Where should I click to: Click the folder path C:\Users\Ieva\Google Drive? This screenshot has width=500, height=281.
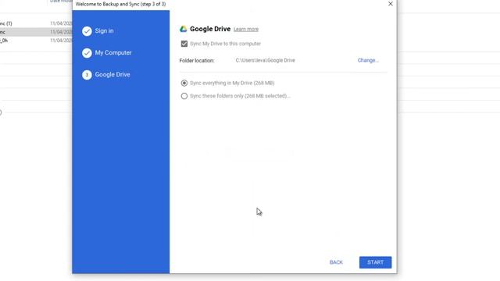point(266,60)
